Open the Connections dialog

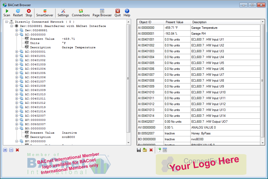(81, 13)
